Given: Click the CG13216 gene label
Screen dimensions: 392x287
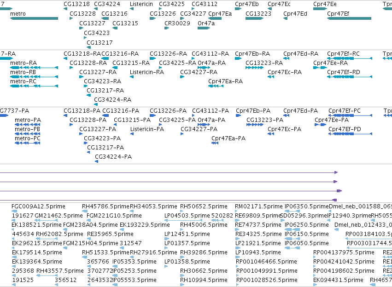Looking at the screenshot, I should pyautogui.click(x=114, y=14).
